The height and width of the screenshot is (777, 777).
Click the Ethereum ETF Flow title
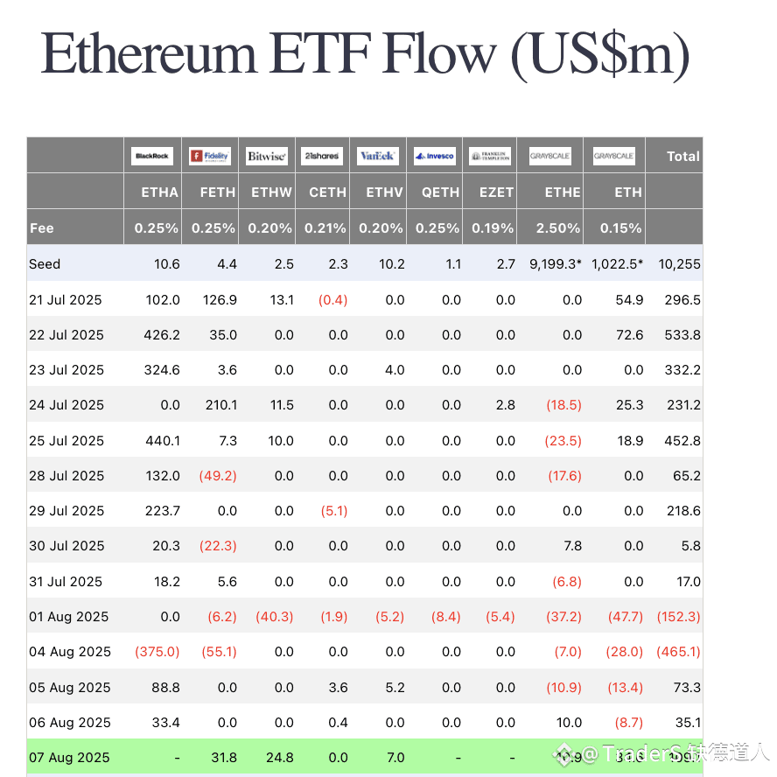365,54
